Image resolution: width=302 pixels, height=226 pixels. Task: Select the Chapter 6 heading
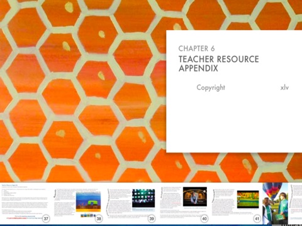click(x=196, y=48)
